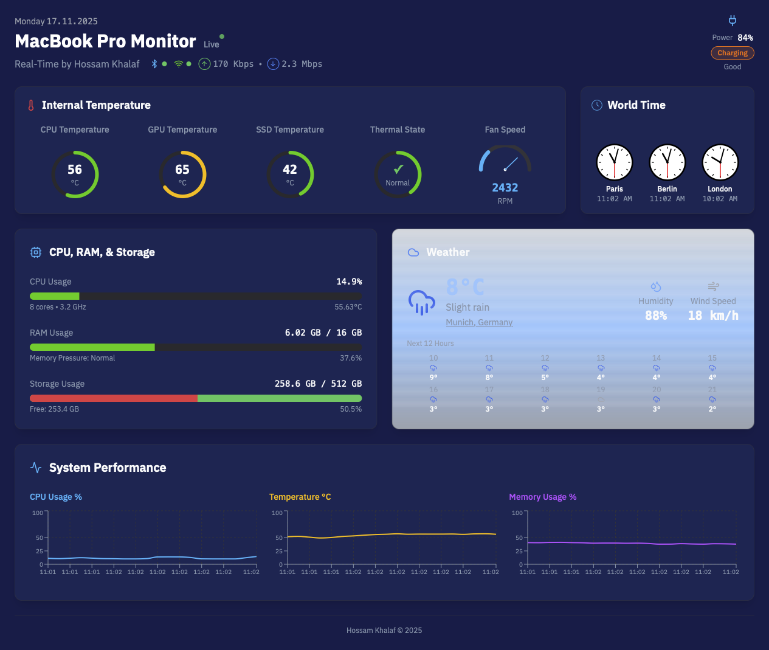Select the Paris analog clock
769x650 pixels.
tap(615, 162)
